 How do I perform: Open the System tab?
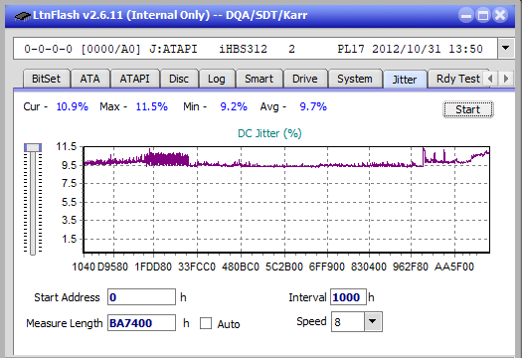(x=355, y=79)
